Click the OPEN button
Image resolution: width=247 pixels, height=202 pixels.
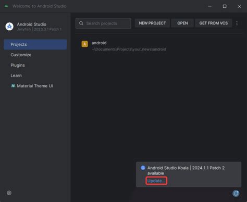(x=182, y=23)
